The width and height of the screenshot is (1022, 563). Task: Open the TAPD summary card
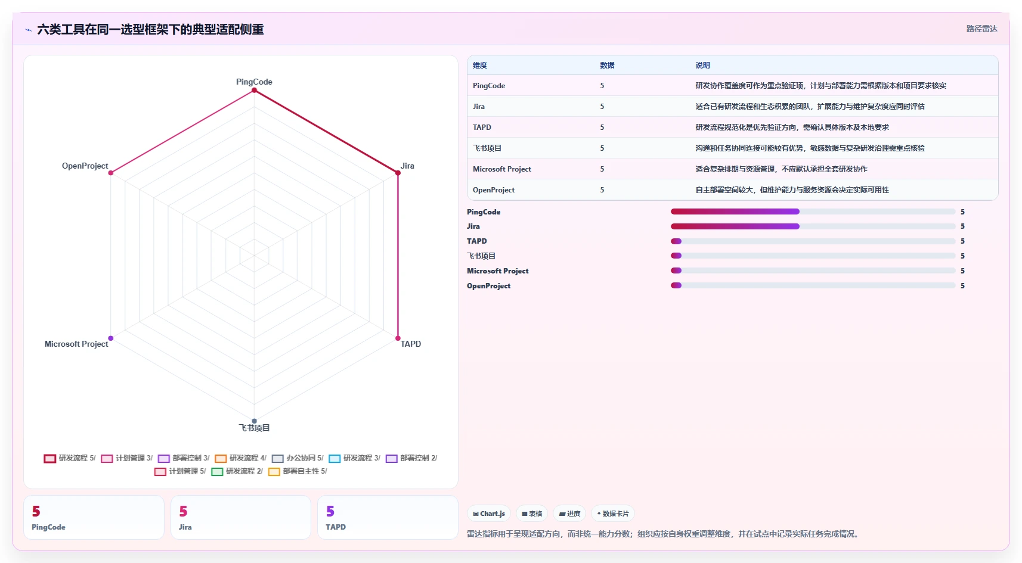click(388, 518)
